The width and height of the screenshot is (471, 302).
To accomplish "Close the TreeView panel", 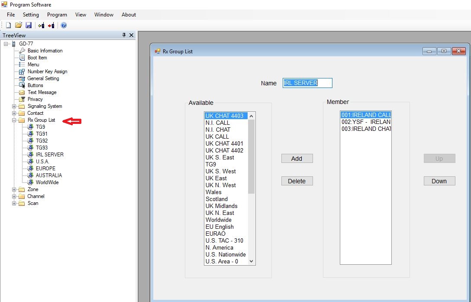I will 131,35.
